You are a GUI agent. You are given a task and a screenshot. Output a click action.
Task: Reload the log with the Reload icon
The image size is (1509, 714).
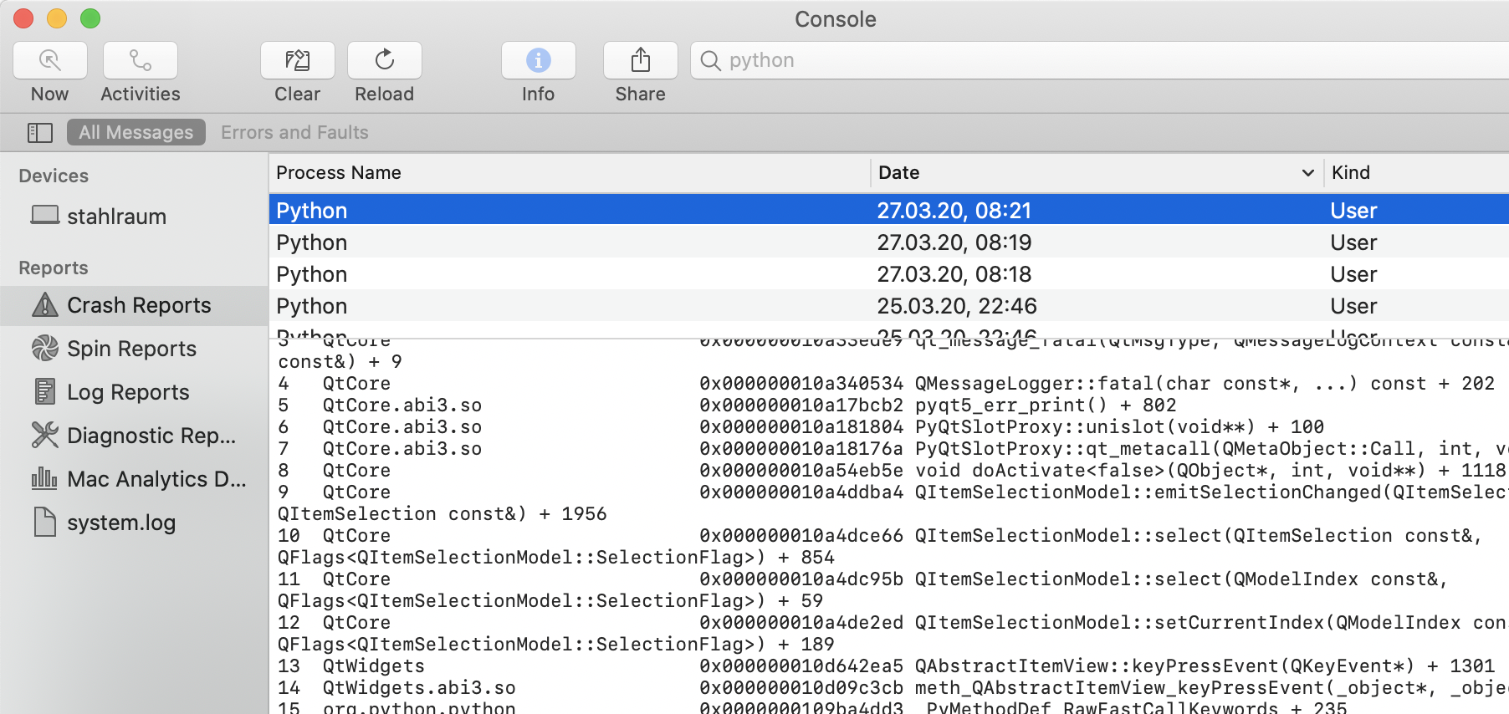point(385,60)
